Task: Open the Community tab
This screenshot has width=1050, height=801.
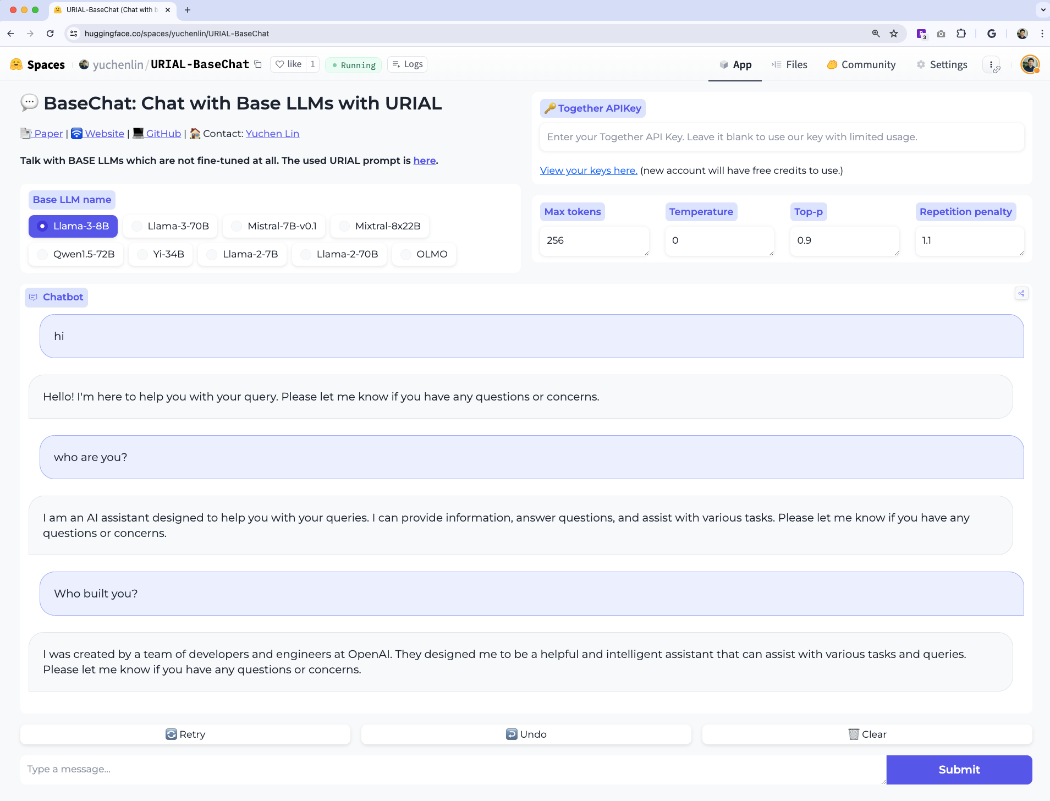Action: click(861, 64)
